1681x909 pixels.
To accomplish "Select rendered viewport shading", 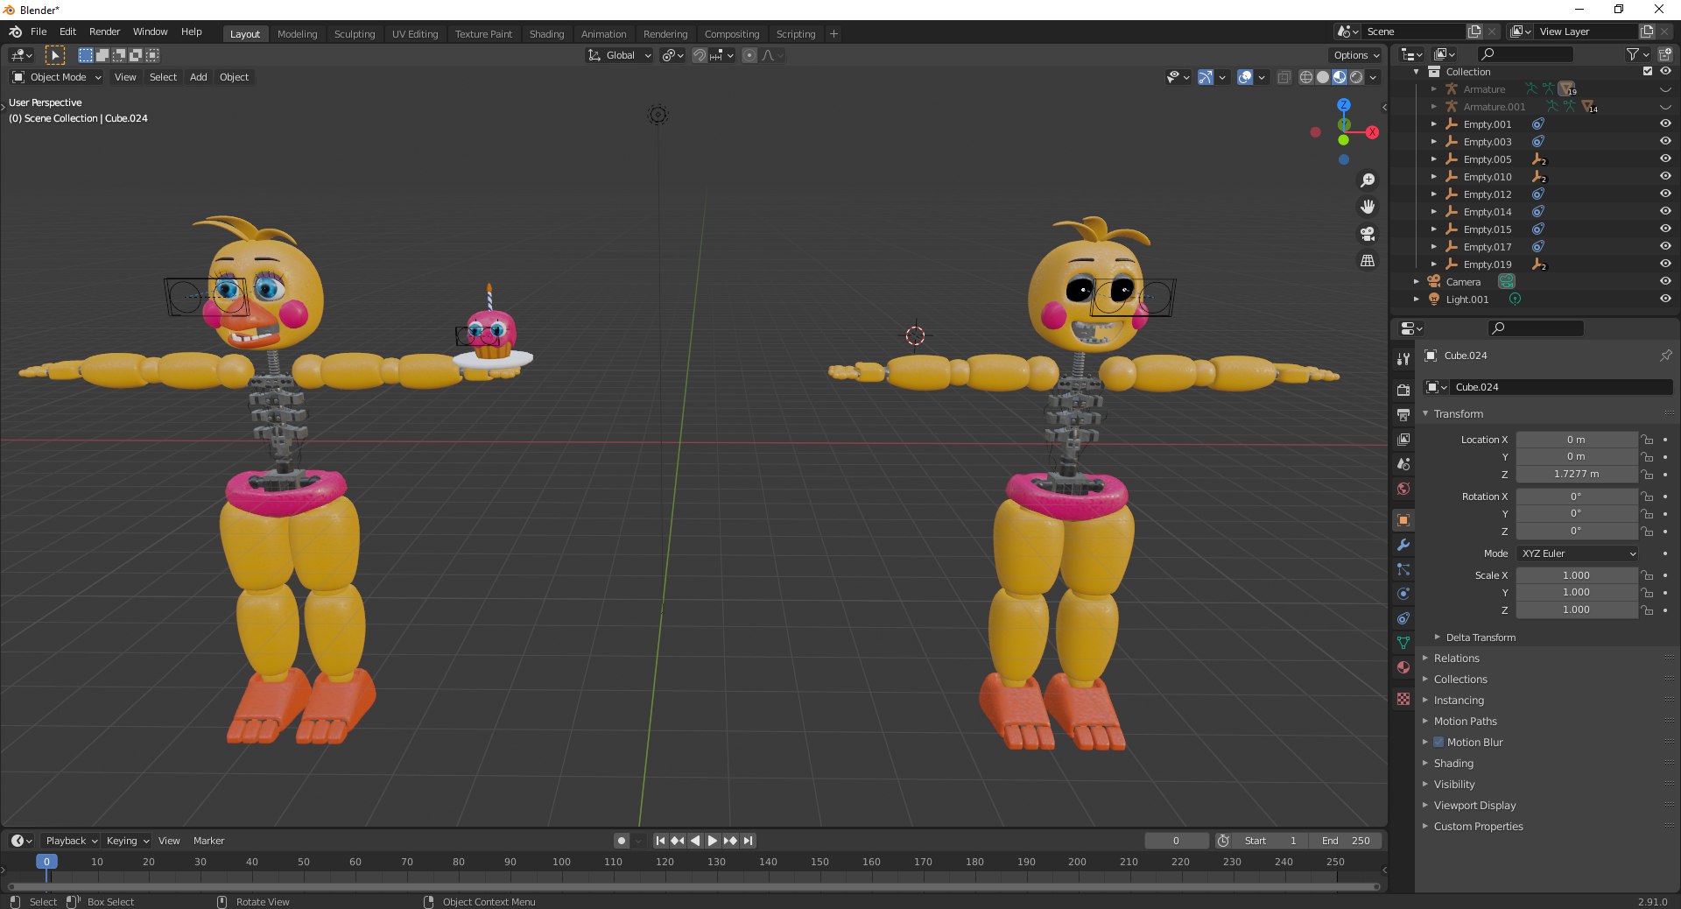I will [1356, 77].
